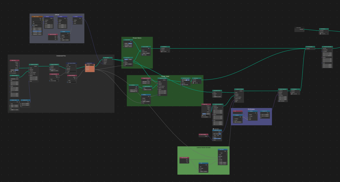Click the object icon beside Leaf in Object Info
This screenshot has height=182, width=340.
[x=203, y=115]
